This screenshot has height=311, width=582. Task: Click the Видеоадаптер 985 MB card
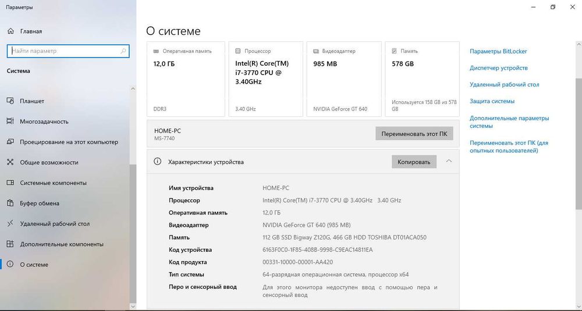point(344,79)
